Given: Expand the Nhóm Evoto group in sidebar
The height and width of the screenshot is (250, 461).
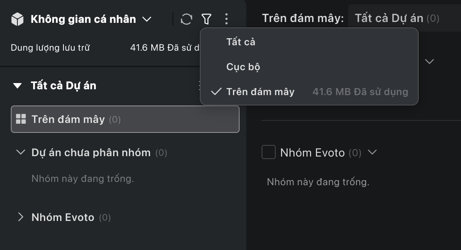Looking at the screenshot, I should click(21, 217).
